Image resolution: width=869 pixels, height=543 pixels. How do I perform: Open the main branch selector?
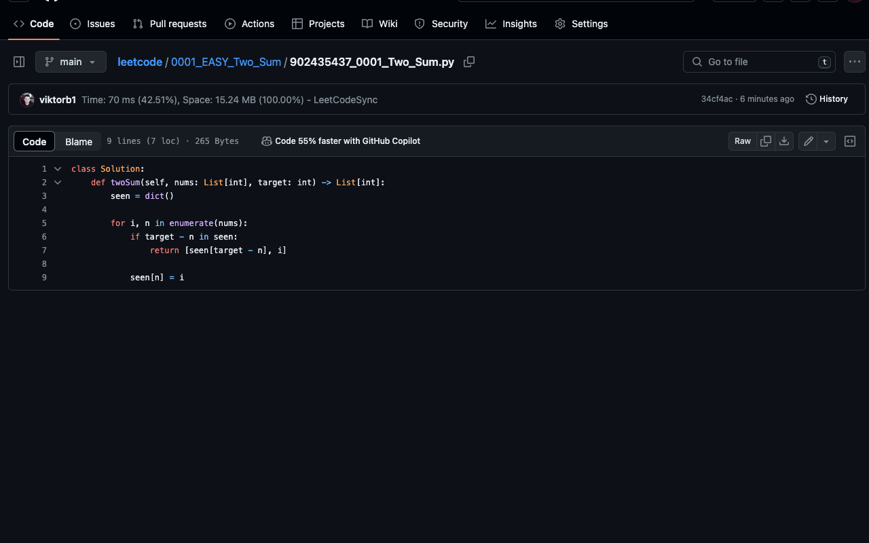click(x=71, y=61)
